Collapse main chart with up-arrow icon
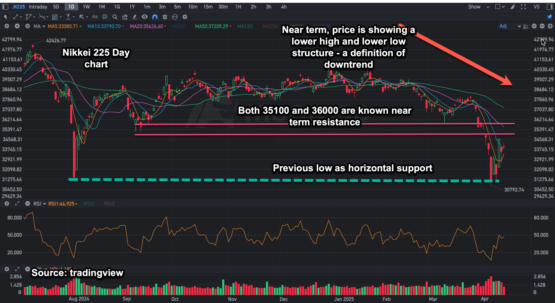This screenshot has width=555, height=303. click(x=17, y=26)
